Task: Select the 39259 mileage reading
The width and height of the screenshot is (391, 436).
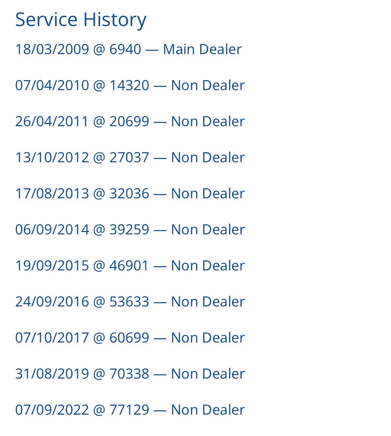Action: coord(129,230)
